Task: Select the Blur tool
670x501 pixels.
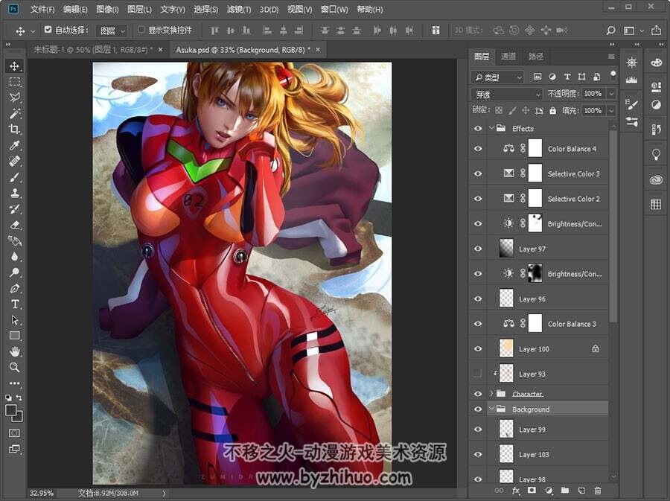Action: [15, 257]
